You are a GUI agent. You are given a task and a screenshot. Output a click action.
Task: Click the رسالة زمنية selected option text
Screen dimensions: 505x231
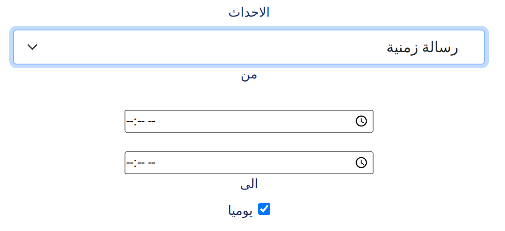422,48
